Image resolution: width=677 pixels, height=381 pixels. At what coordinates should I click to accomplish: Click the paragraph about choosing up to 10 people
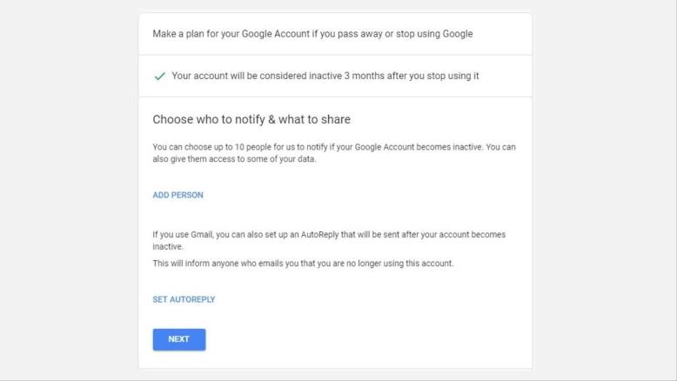tap(334, 153)
